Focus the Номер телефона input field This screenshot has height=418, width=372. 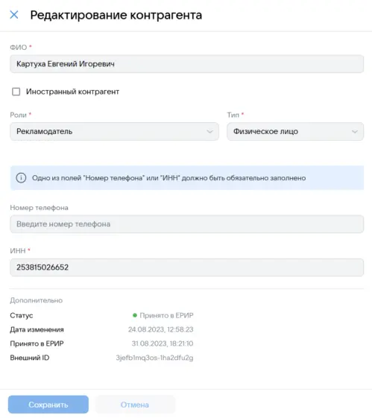pos(186,224)
